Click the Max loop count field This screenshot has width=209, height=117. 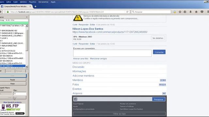click(x=20, y=94)
